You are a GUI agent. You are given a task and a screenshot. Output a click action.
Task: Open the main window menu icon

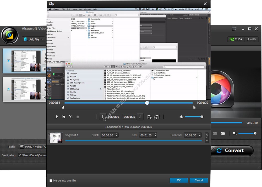234,29
